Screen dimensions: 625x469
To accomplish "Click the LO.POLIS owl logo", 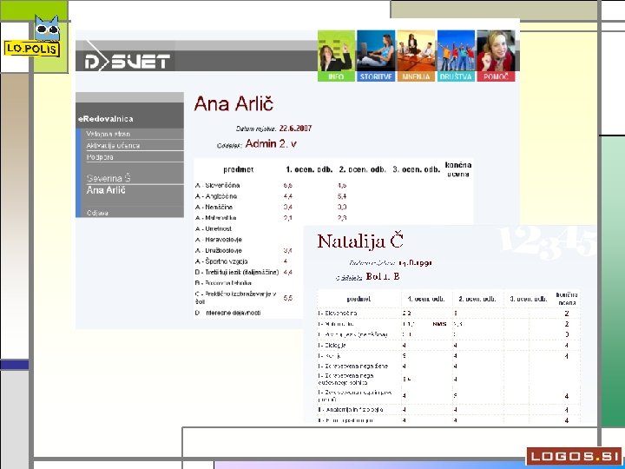I will pyautogui.click(x=32, y=36).
